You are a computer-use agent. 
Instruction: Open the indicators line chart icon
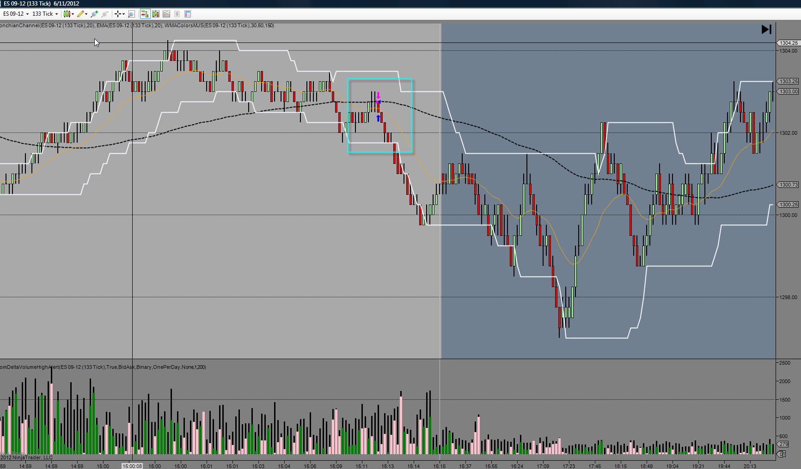point(166,14)
